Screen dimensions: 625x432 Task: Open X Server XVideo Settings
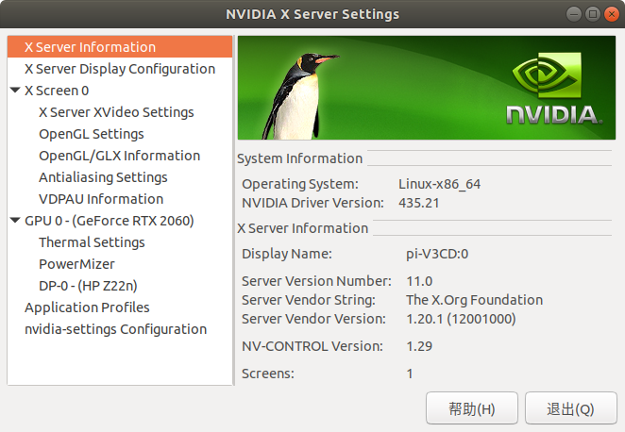[116, 112]
